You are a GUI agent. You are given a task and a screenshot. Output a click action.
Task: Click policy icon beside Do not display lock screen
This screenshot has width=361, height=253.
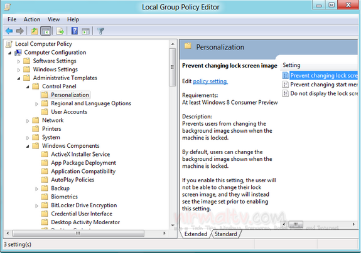(x=286, y=93)
